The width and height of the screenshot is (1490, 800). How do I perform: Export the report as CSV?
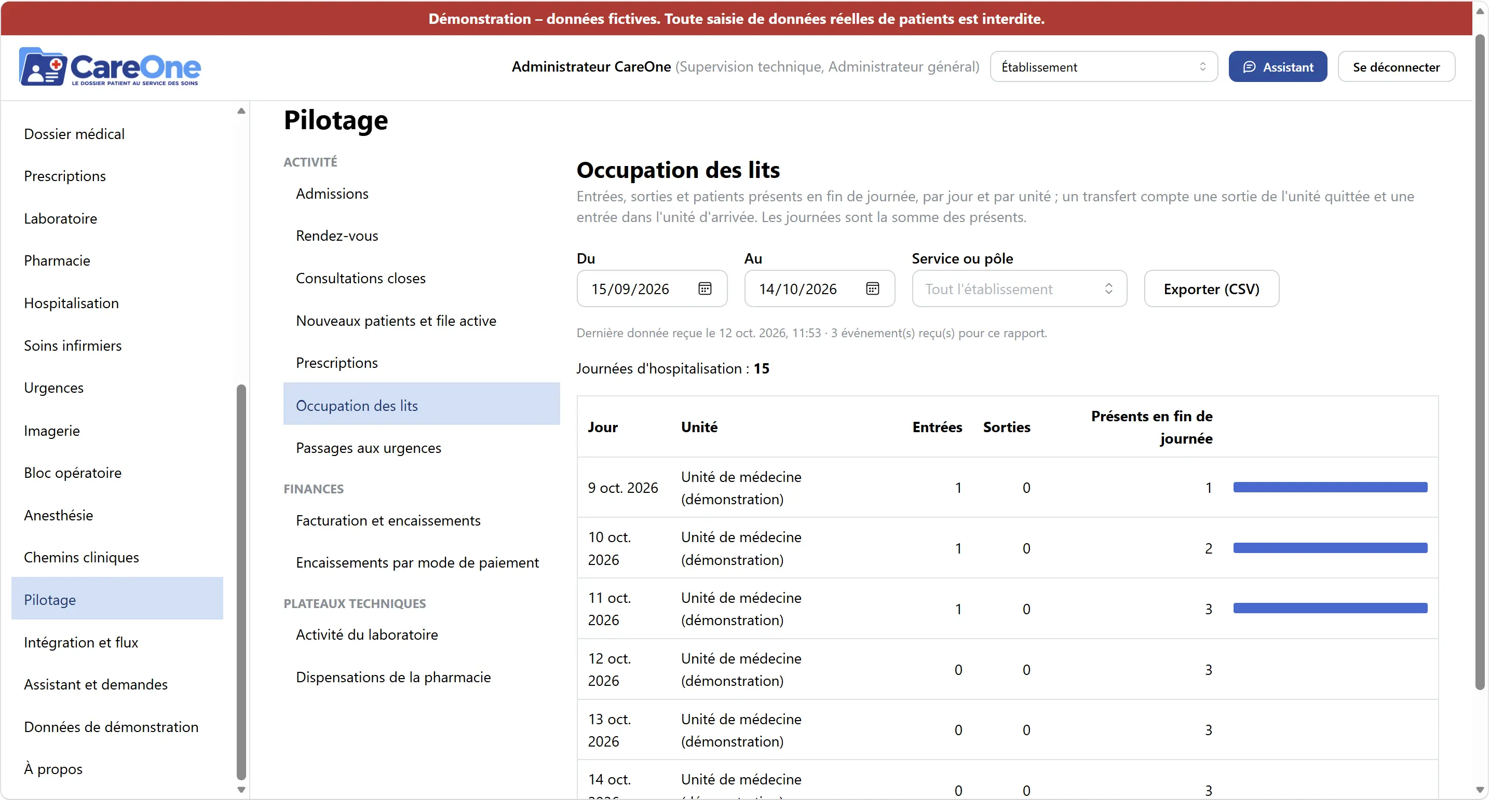coord(1211,288)
